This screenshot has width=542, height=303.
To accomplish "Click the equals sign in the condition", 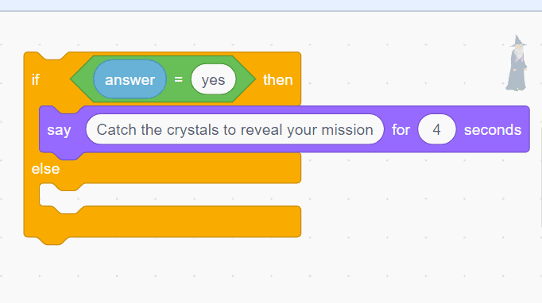I will tap(178, 80).
